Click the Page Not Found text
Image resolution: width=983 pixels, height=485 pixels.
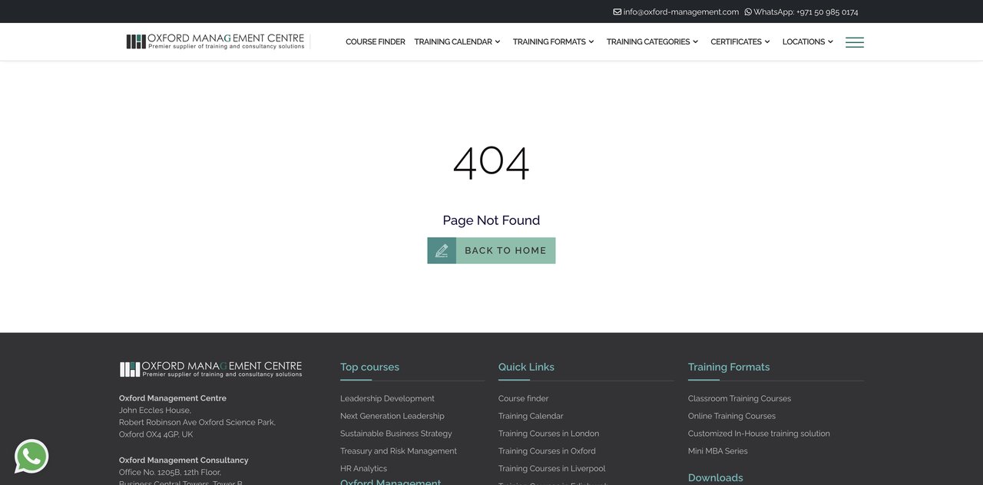coord(491,220)
